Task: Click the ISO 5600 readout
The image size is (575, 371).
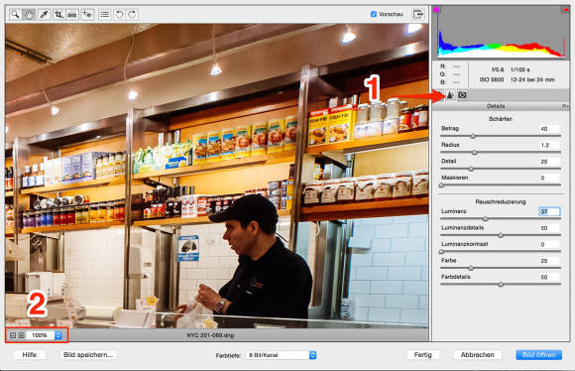Action: coord(492,79)
